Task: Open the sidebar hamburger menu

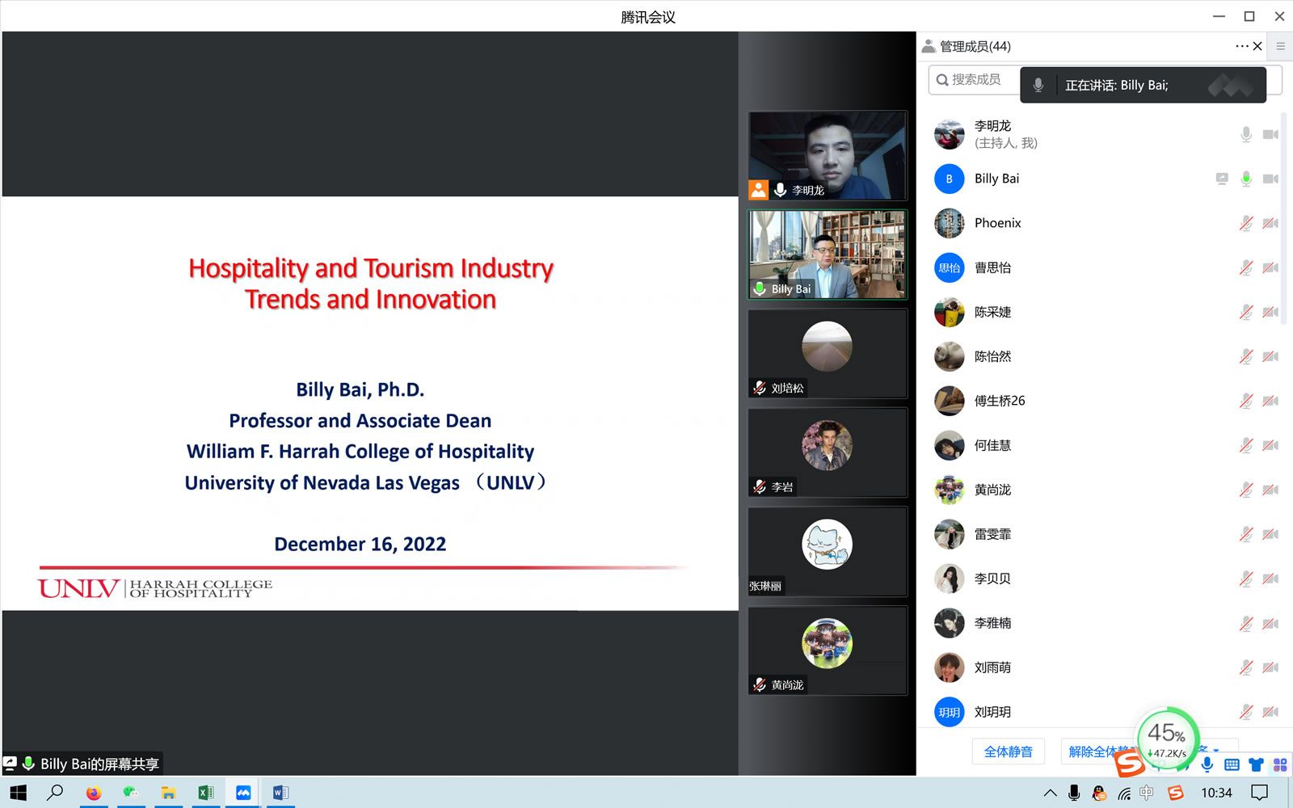Action: pos(1280,46)
